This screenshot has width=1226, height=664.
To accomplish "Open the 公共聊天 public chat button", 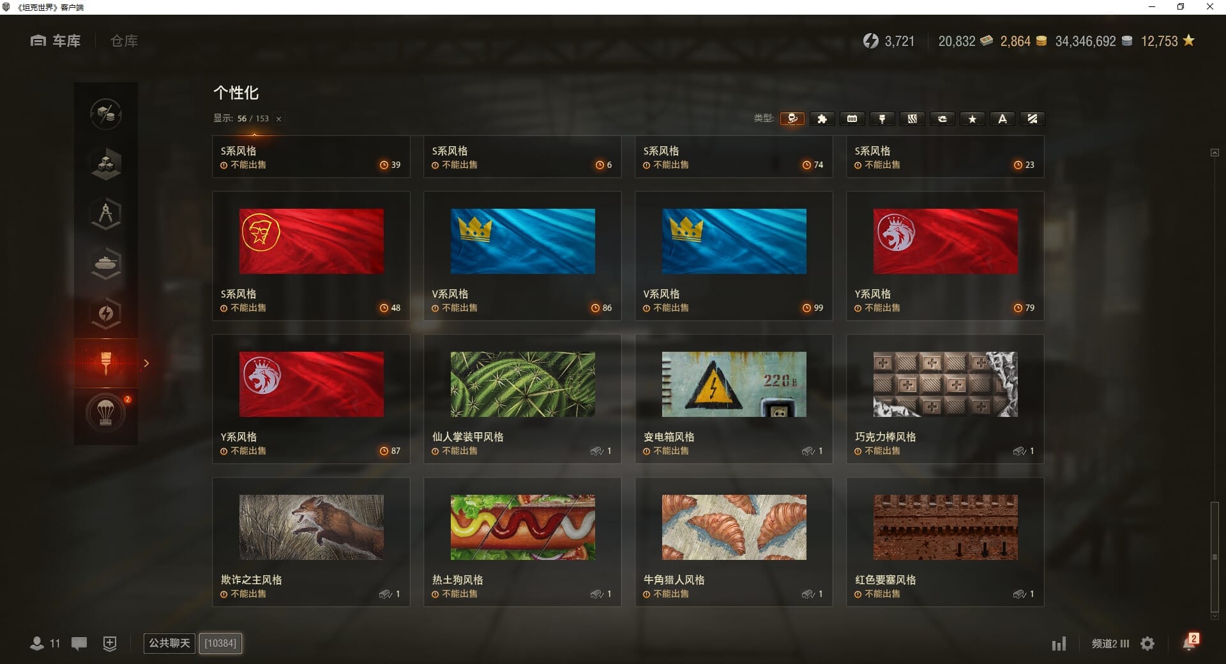I will 169,643.
